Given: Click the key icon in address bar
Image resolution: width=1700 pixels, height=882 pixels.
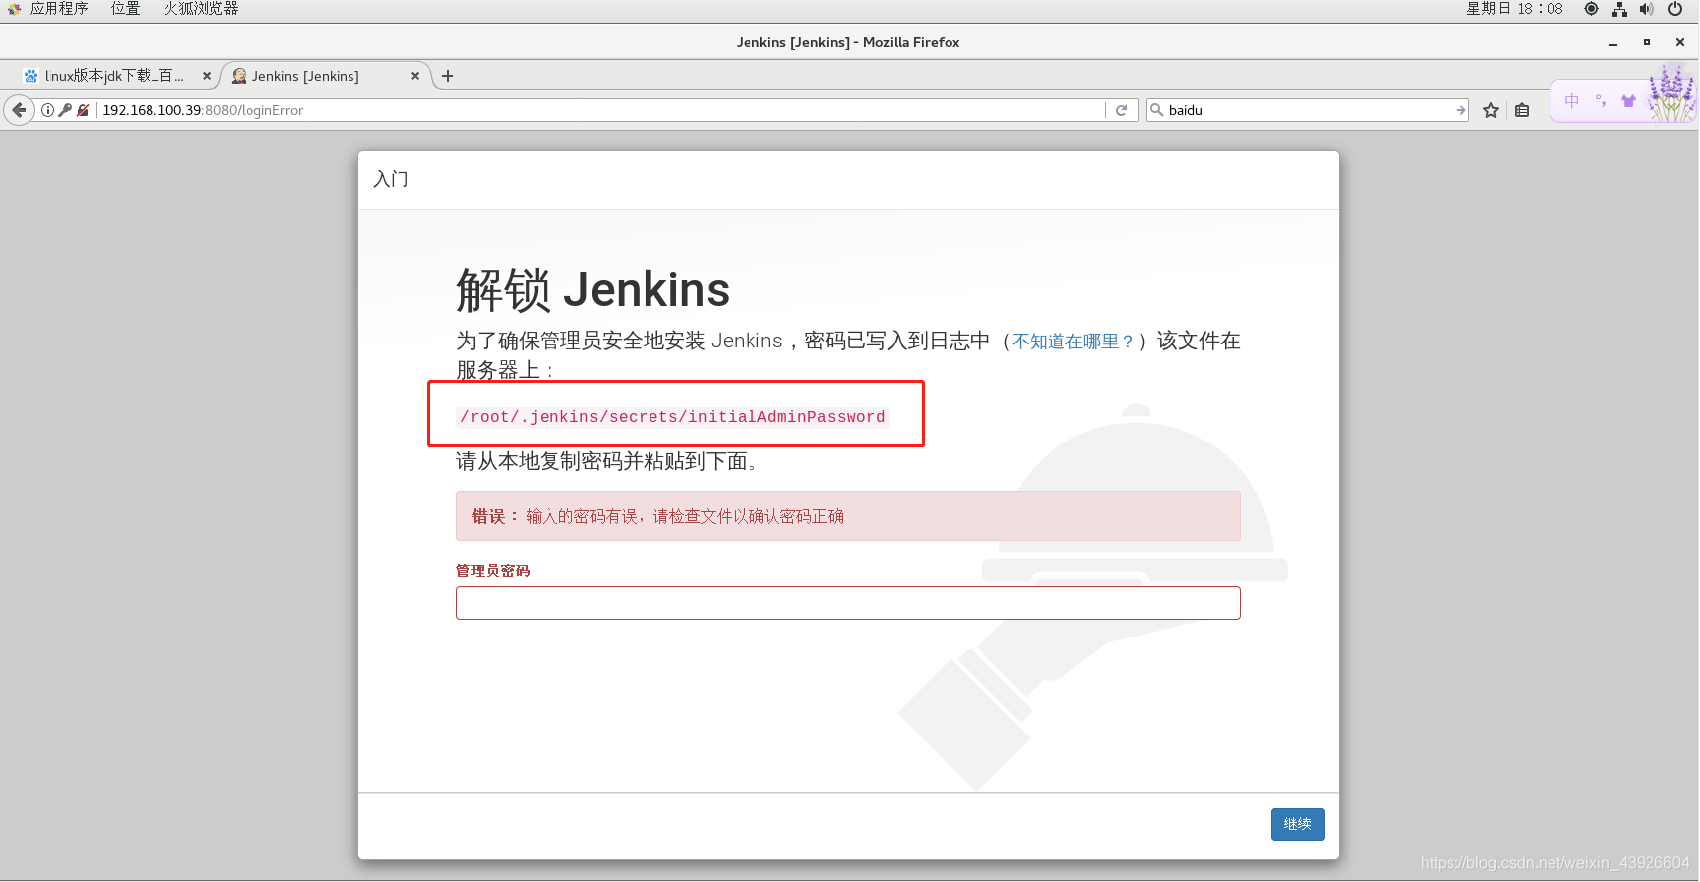Looking at the screenshot, I should click(x=65, y=110).
